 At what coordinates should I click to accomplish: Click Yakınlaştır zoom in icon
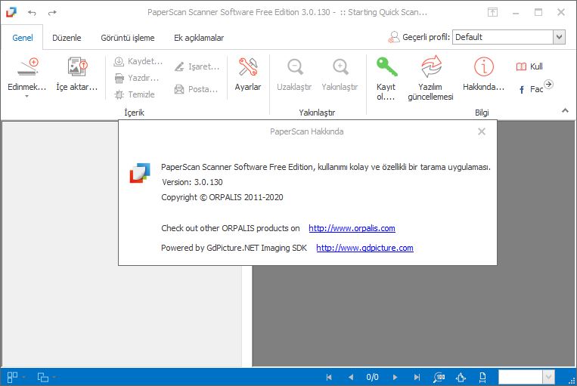click(x=340, y=67)
